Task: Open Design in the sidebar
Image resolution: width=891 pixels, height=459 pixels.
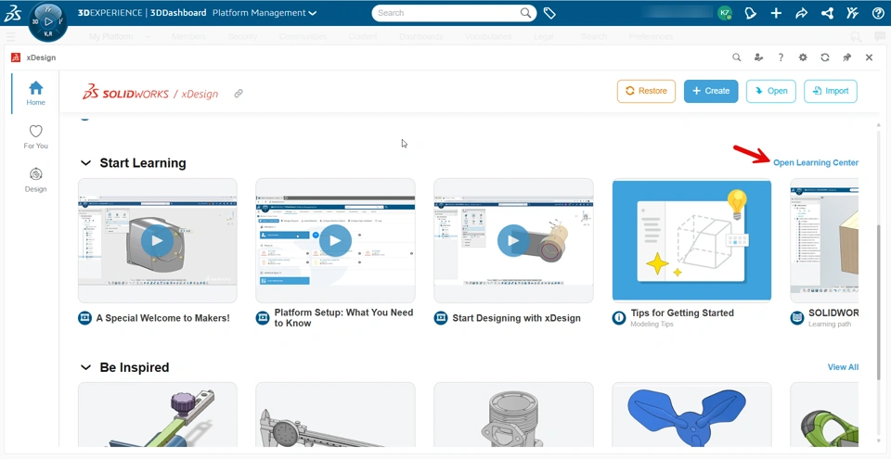Action: pyautogui.click(x=36, y=180)
